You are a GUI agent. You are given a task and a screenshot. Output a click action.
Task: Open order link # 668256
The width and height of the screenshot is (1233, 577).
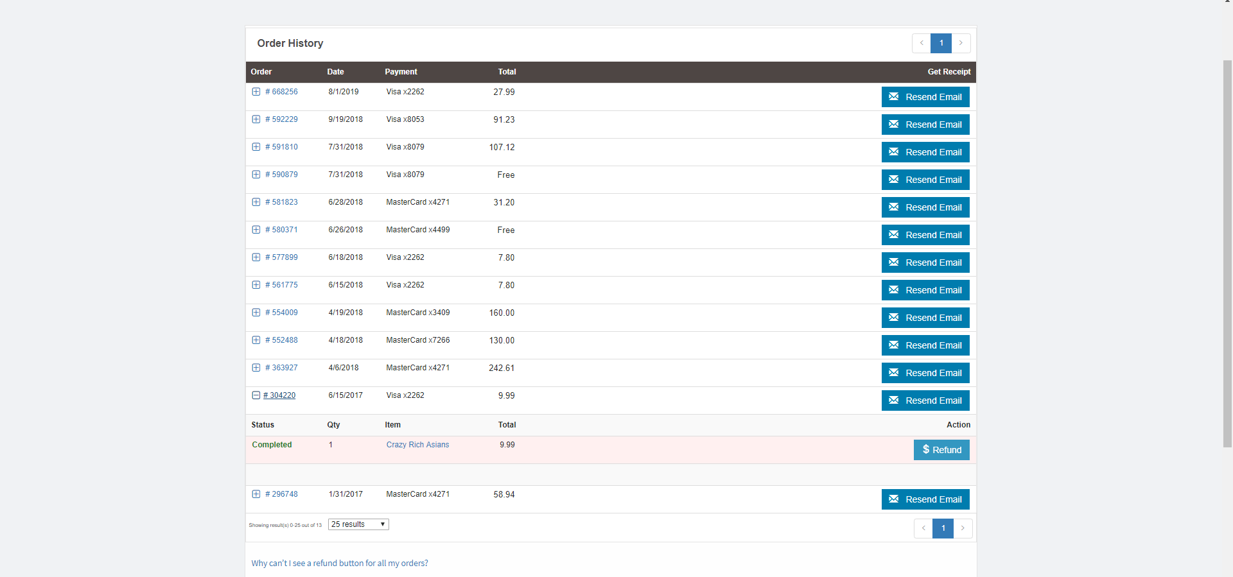281,92
